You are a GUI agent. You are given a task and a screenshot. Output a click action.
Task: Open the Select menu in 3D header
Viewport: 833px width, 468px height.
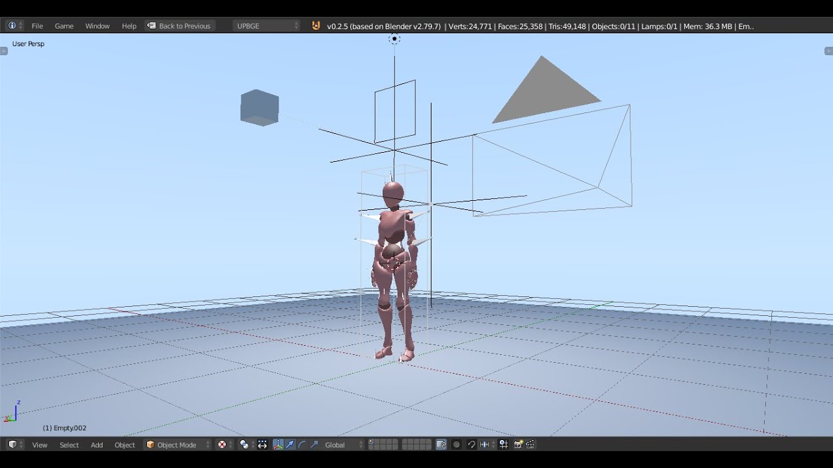69,445
